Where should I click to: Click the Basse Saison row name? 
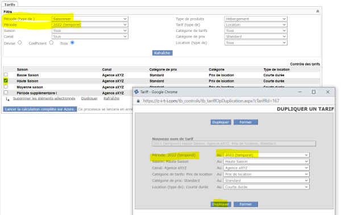(28, 75)
